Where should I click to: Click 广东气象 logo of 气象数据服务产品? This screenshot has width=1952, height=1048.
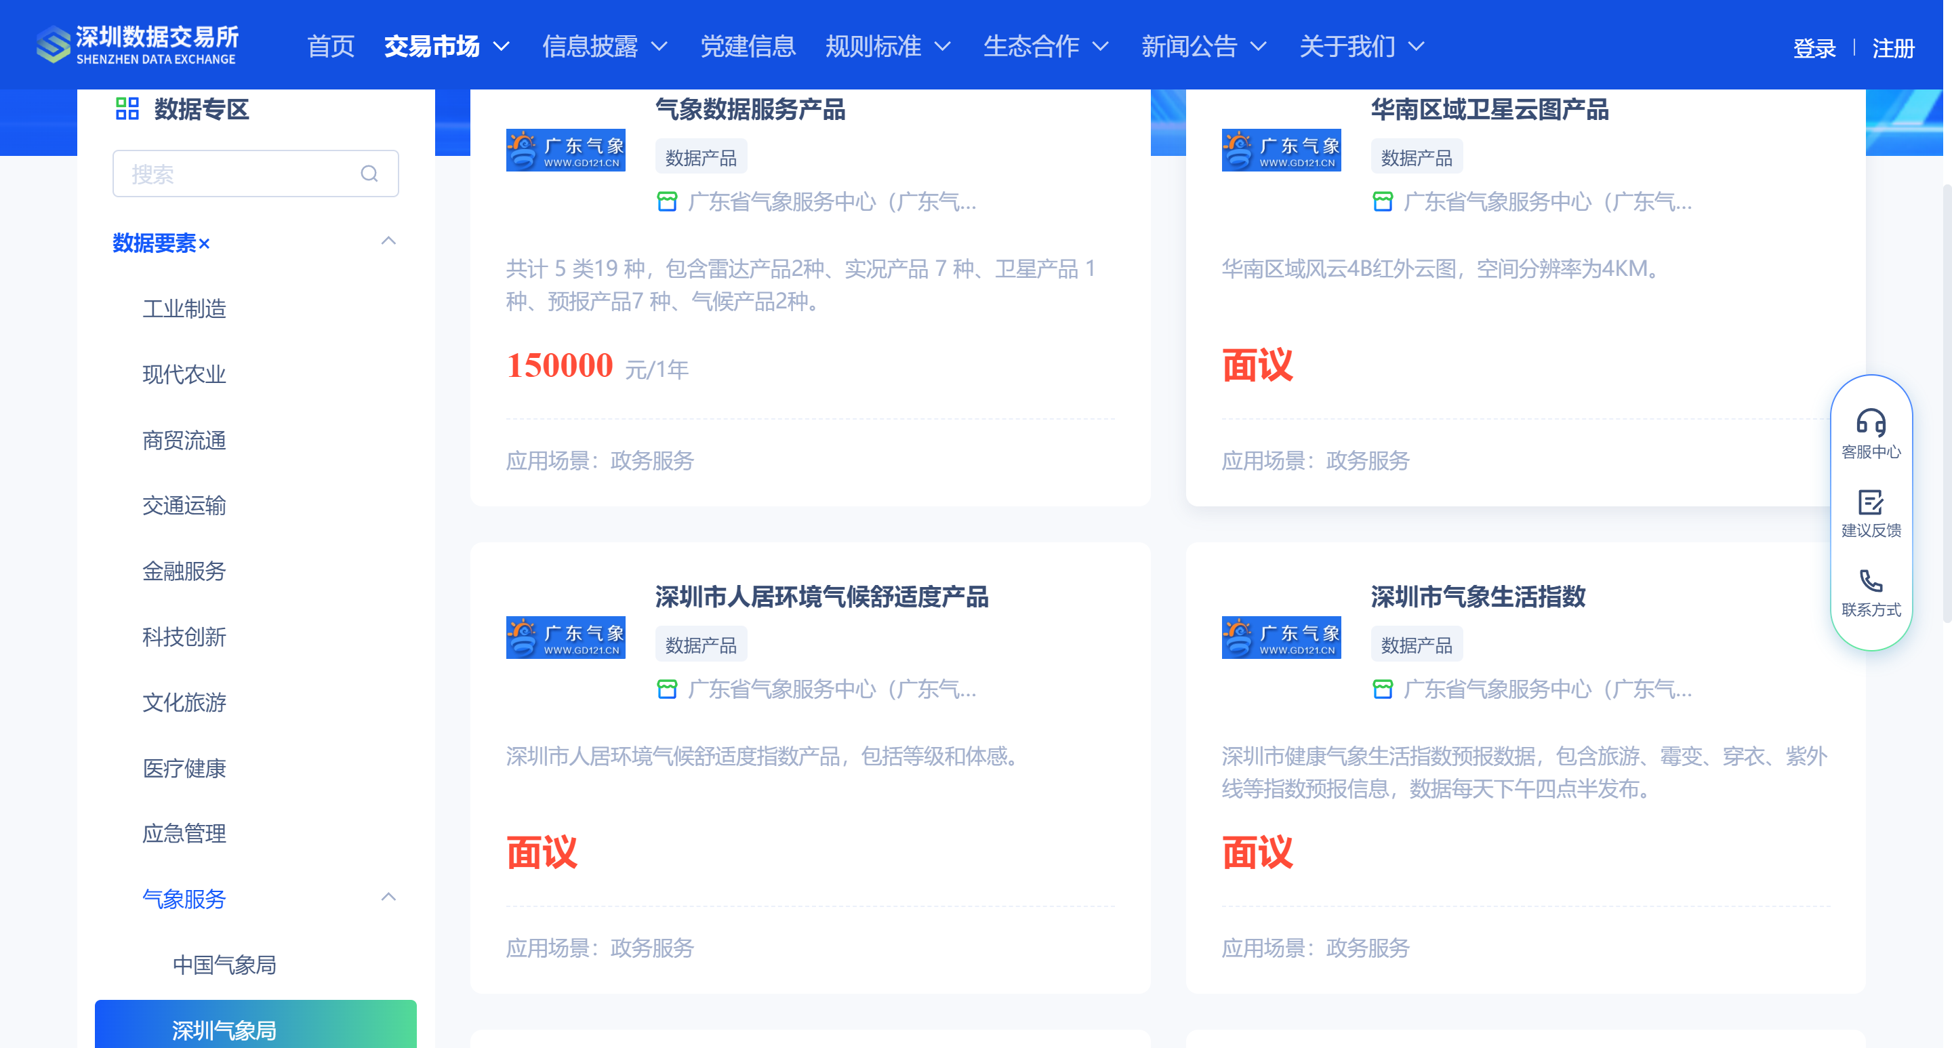click(x=565, y=150)
